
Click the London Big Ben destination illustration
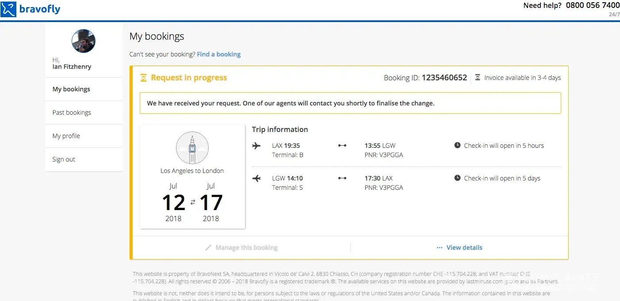[192, 148]
